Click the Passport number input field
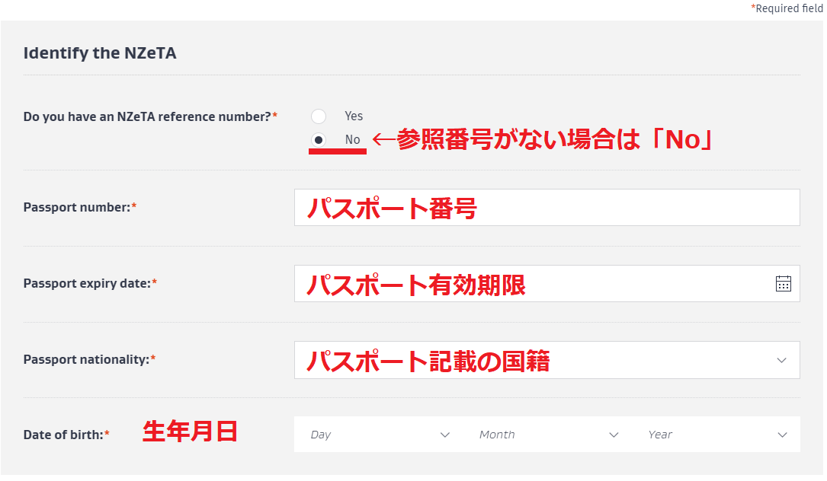The image size is (827, 481). pos(547,208)
